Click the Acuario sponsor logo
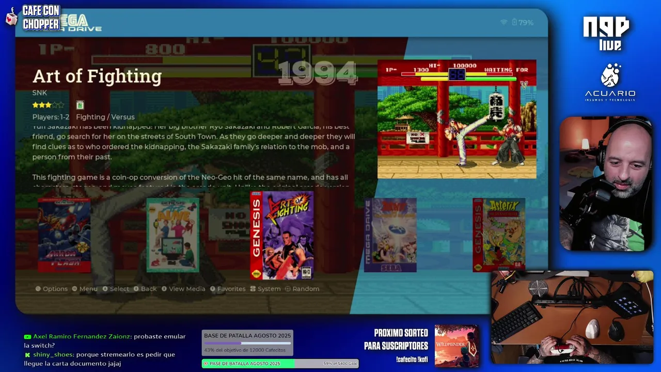 pos(610,83)
